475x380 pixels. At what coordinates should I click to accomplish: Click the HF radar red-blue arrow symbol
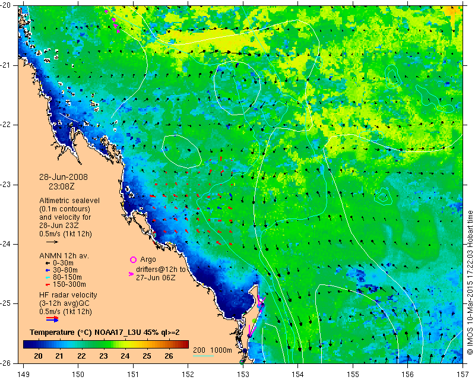(52, 319)
